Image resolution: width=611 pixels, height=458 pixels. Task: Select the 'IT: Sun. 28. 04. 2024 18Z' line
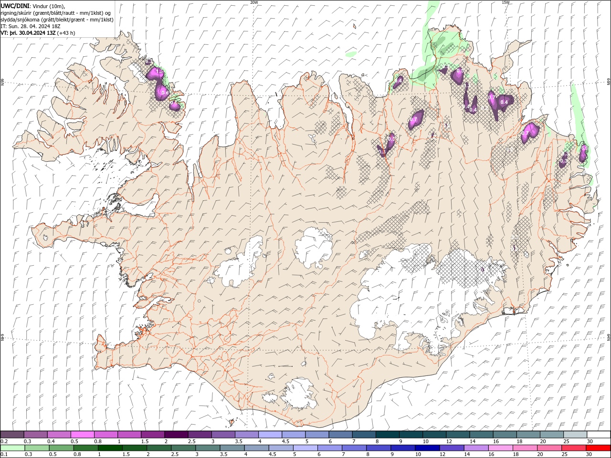pyautogui.click(x=31, y=26)
